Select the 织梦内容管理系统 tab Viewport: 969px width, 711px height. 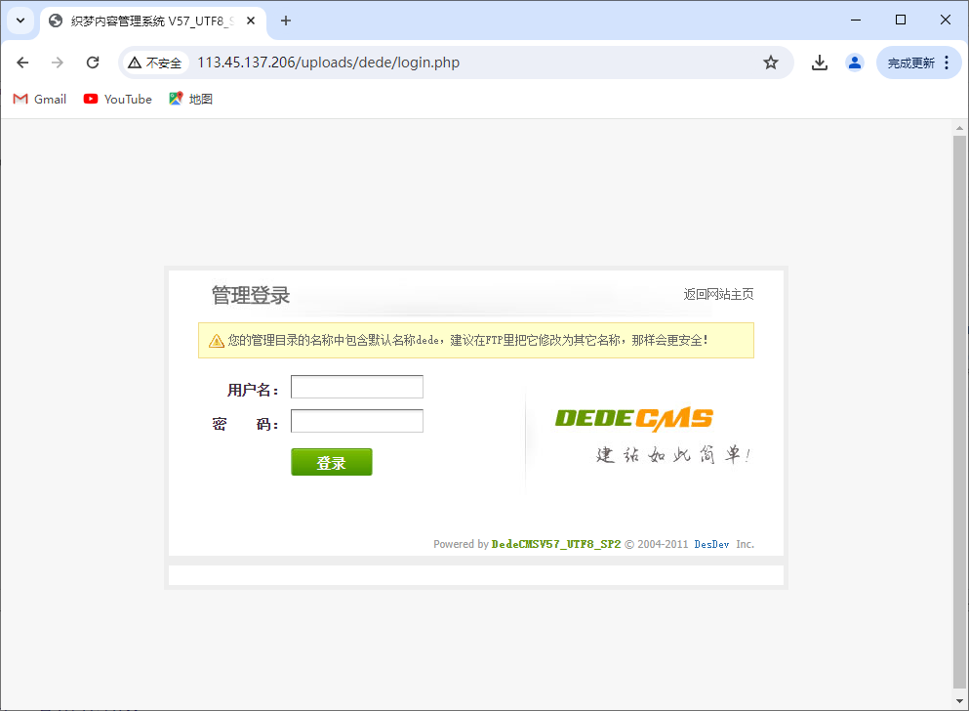(x=146, y=21)
